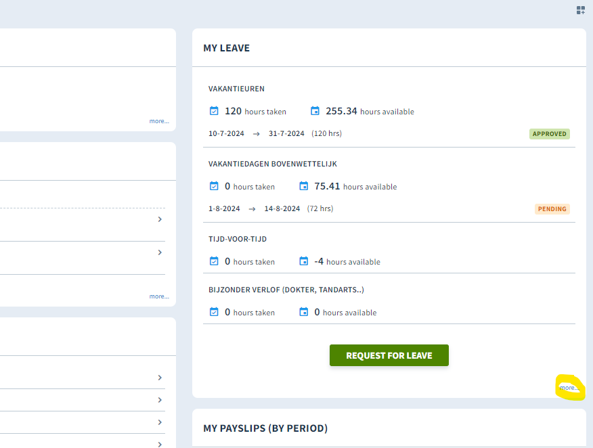
Task: Open the highlighted more link in My Leave
Action: [569, 388]
